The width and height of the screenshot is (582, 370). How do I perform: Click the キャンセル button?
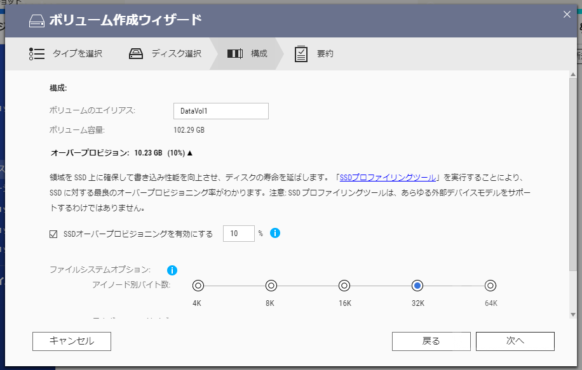72,341
